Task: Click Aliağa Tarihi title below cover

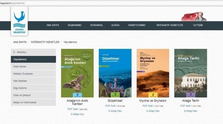Action: tap(191, 100)
